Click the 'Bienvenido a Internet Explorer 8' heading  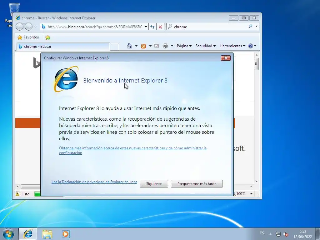pos(125,80)
